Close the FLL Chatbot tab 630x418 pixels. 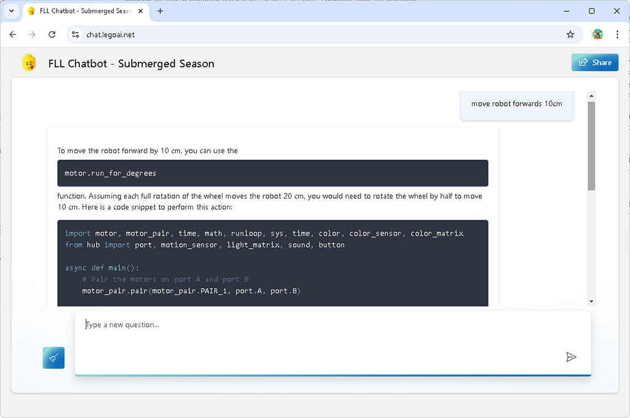(141, 11)
